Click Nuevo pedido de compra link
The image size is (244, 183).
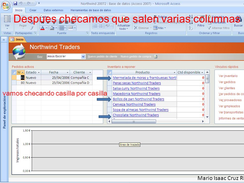(x=136, y=56)
